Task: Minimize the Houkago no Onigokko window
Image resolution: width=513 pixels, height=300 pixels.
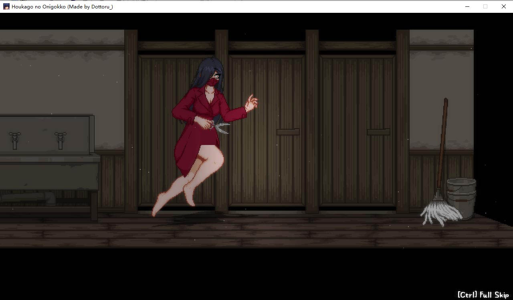Action: [467, 6]
